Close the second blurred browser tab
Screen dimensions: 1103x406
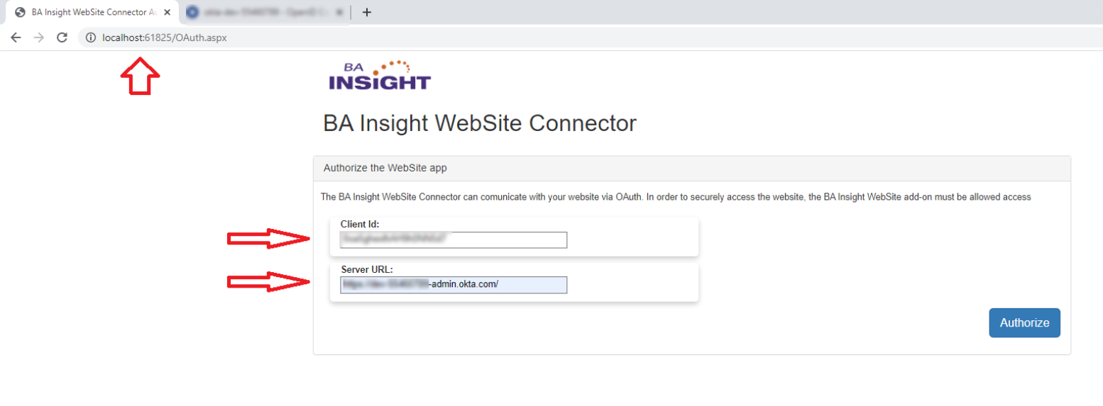[x=339, y=12]
